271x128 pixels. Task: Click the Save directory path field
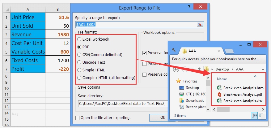121,103
